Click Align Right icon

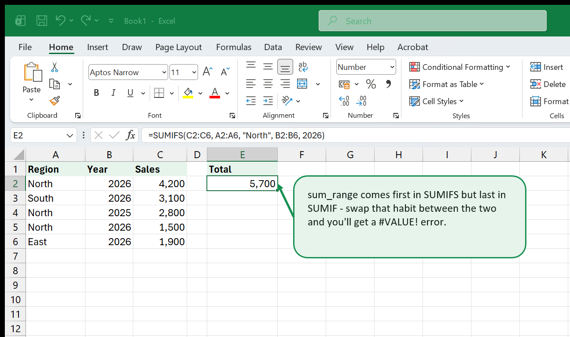pos(285,83)
